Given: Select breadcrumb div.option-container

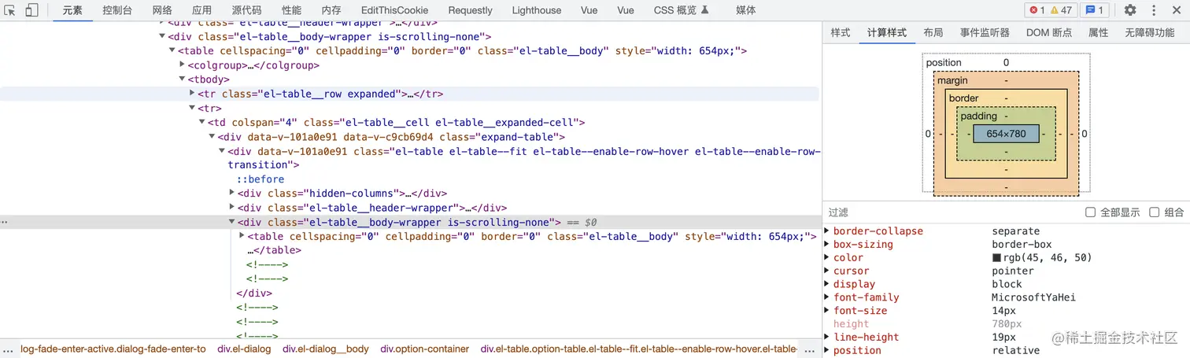Looking at the screenshot, I should tap(425, 349).
